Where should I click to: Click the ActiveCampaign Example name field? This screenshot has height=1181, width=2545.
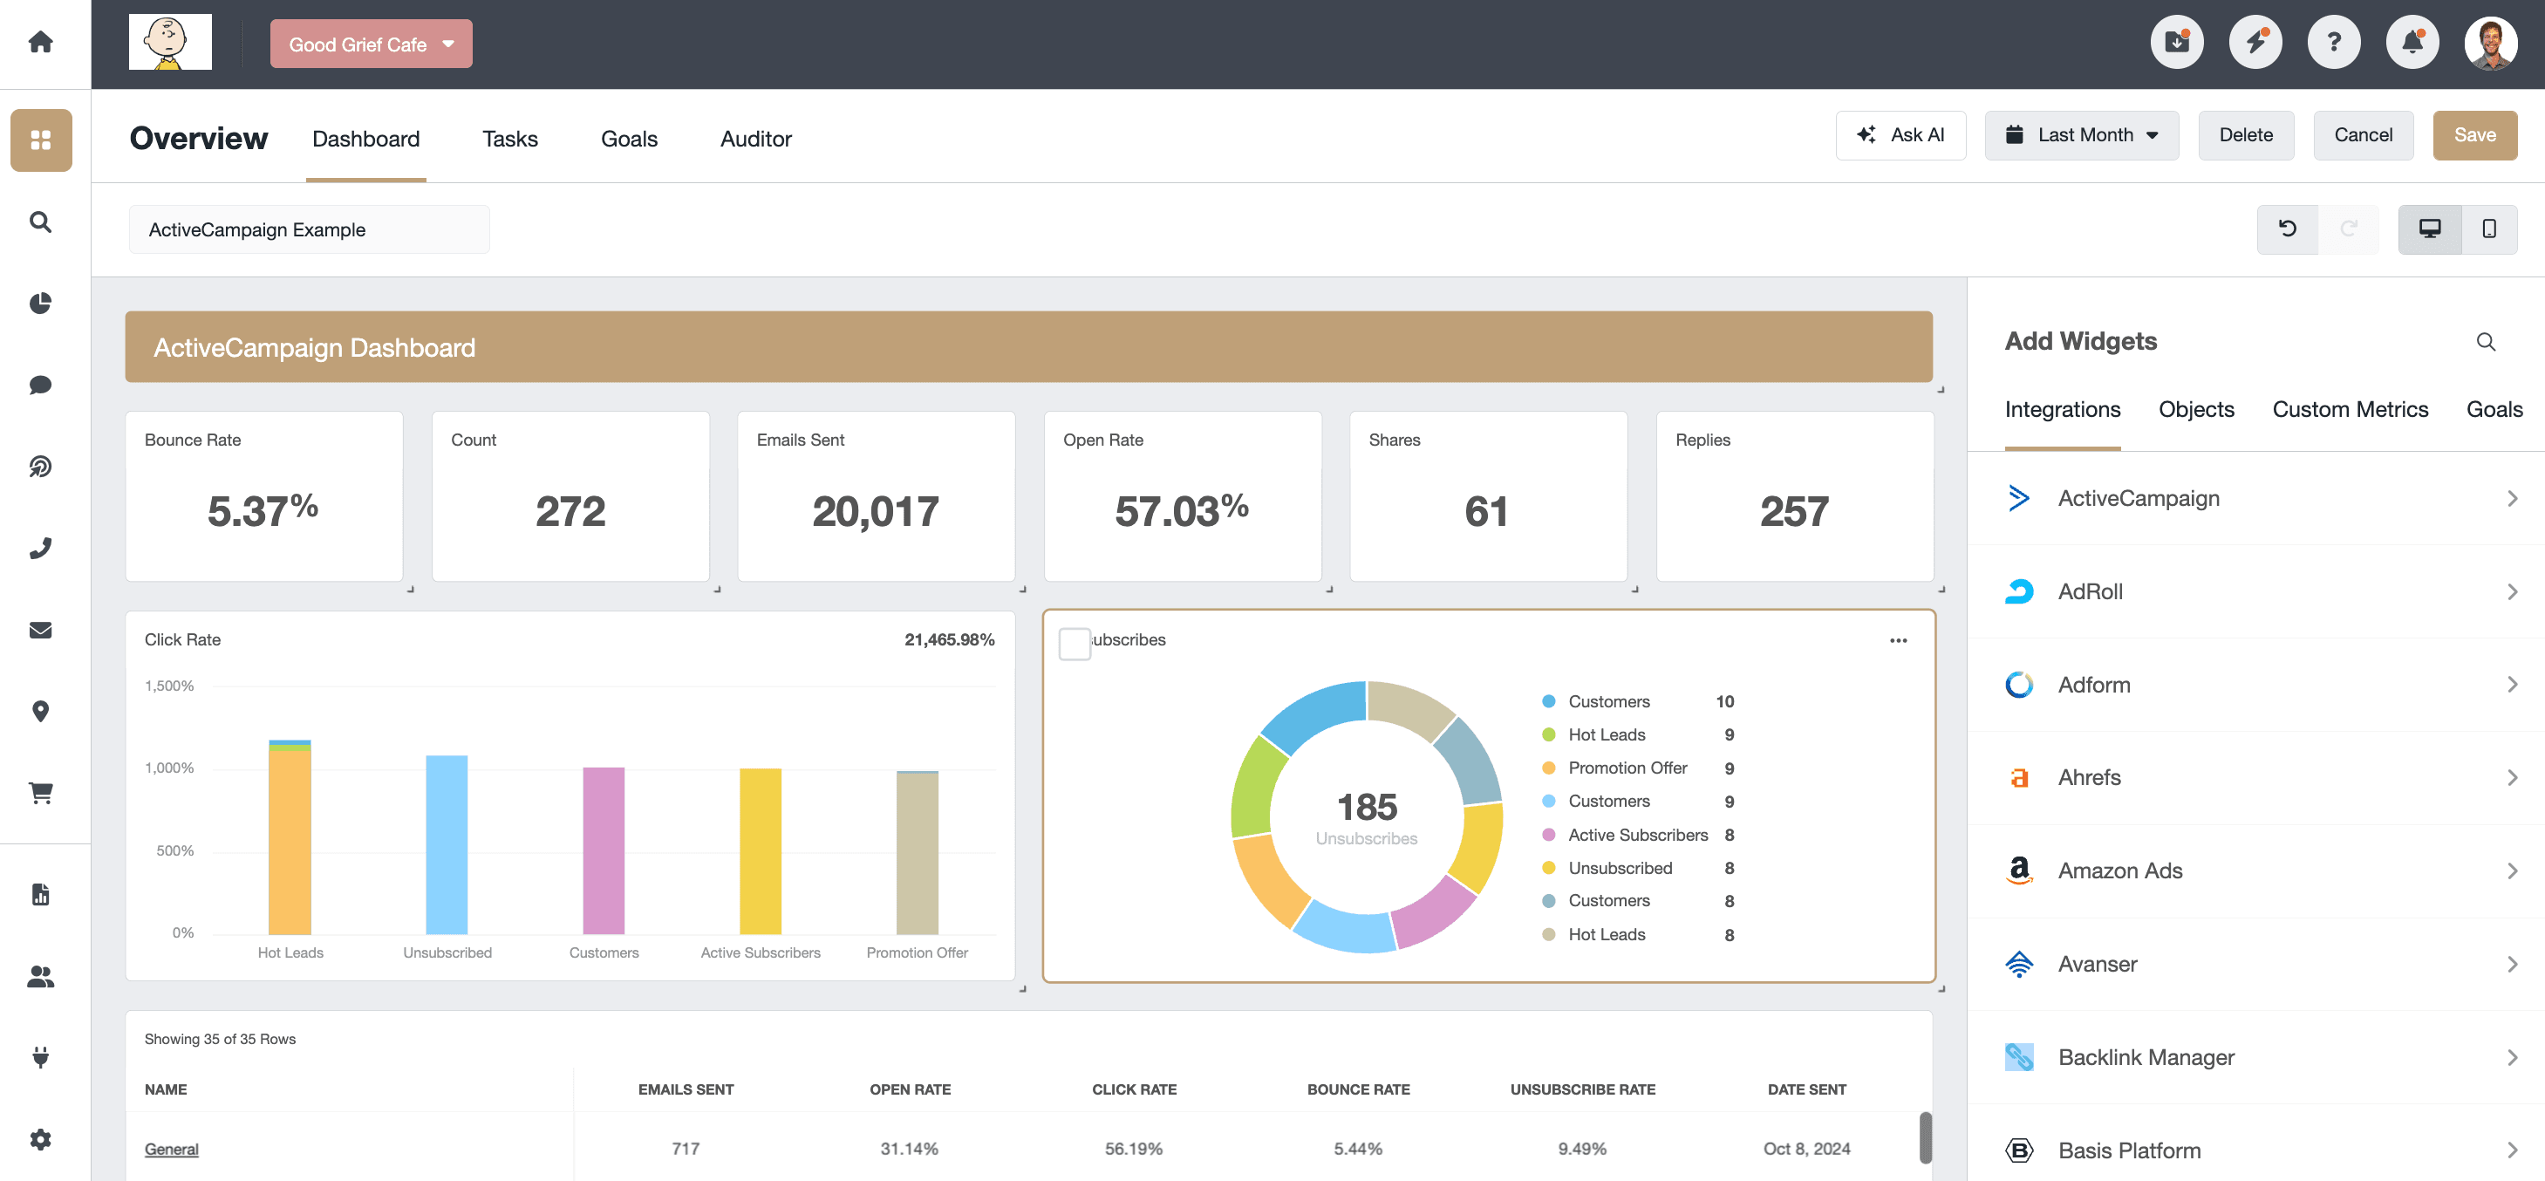click(310, 229)
